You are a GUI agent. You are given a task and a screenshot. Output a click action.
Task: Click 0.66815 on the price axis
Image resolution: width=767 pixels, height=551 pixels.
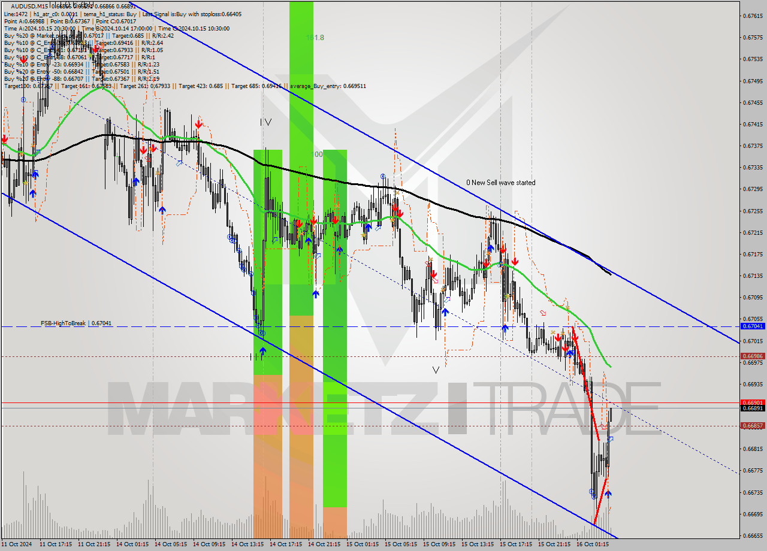tap(753, 449)
